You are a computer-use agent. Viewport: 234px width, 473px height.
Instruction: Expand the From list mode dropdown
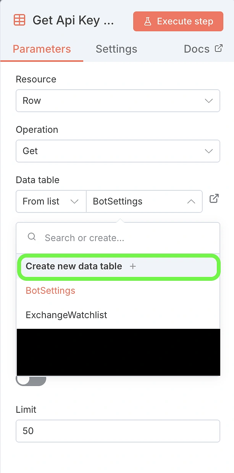pos(51,201)
